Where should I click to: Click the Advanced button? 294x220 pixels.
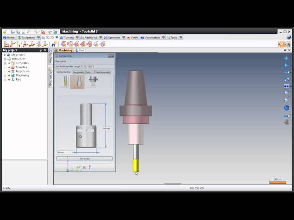pyautogui.click(x=85, y=159)
